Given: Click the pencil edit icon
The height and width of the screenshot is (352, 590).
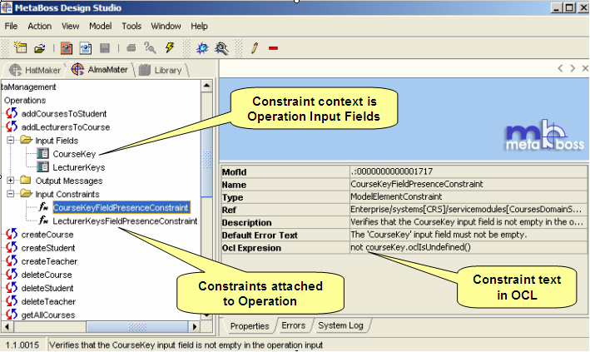Looking at the screenshot, I should point(255,48).
